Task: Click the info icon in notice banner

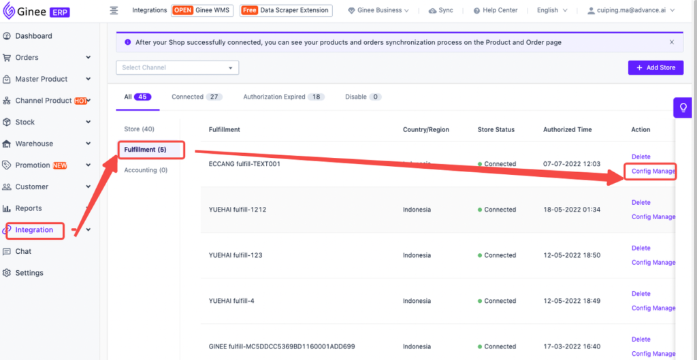Action: pyautogui.click(x=127, y=42)
